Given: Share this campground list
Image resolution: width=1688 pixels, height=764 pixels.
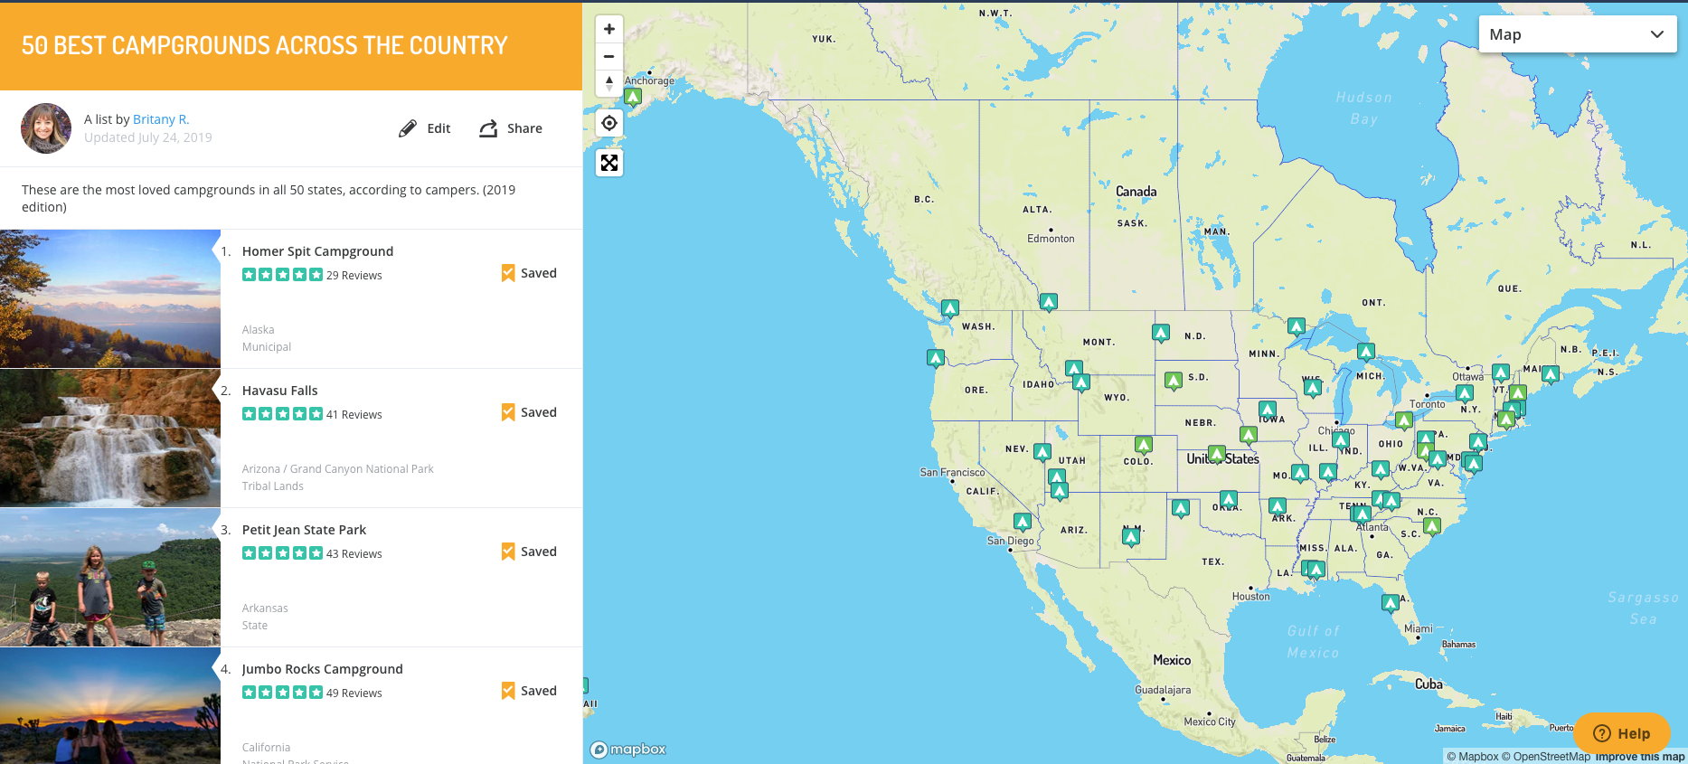Looking at the screenshot, I should coord(511,128).
